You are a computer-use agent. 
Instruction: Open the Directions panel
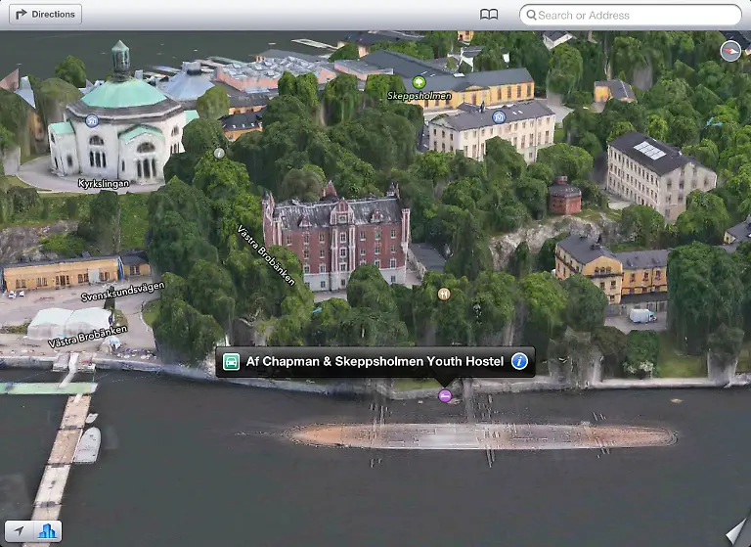[46, 15]
